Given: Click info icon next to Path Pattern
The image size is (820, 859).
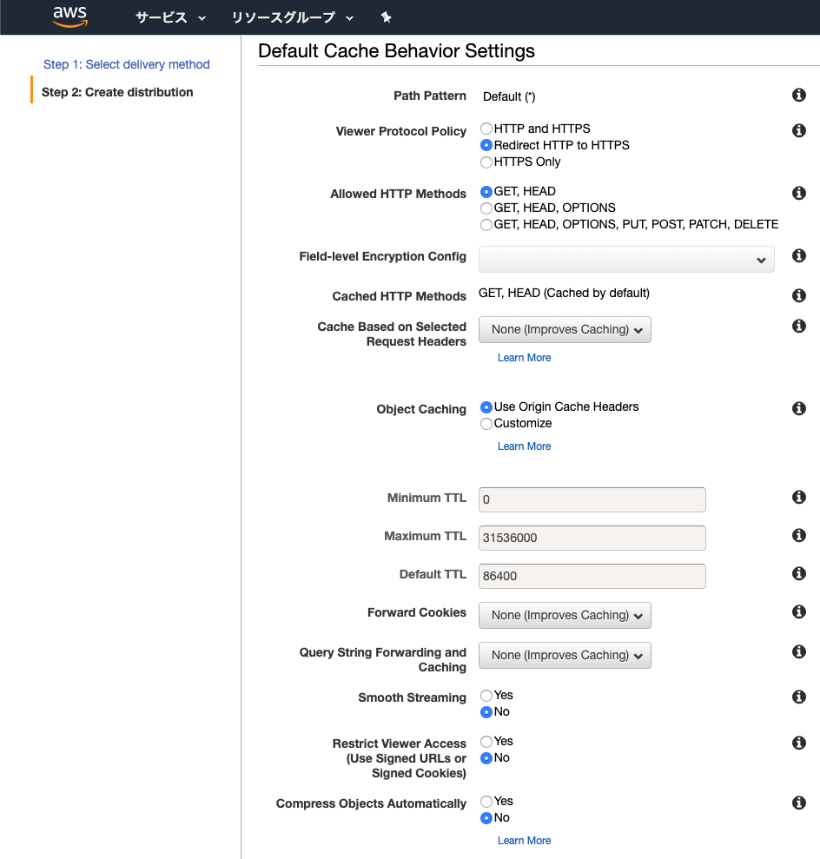Looking at the screenshot, I should (x=799, y=95).
